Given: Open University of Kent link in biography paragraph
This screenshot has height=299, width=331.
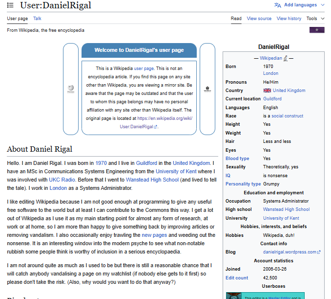Looking at the screenshot, I should tap(176, 171).
